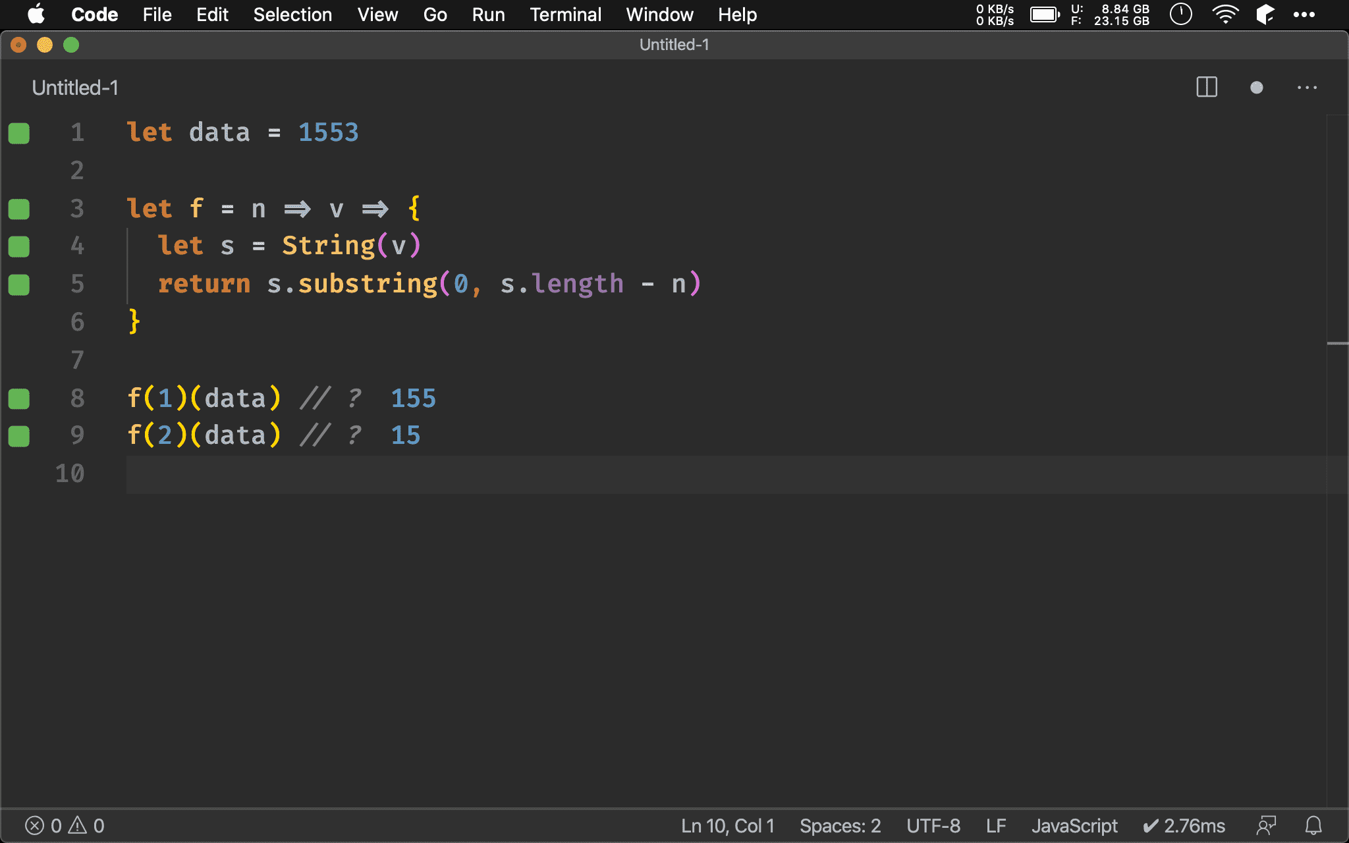Screen dimensions: 1349x843
Task: Open the Selection menu
Action: [292, 14]
